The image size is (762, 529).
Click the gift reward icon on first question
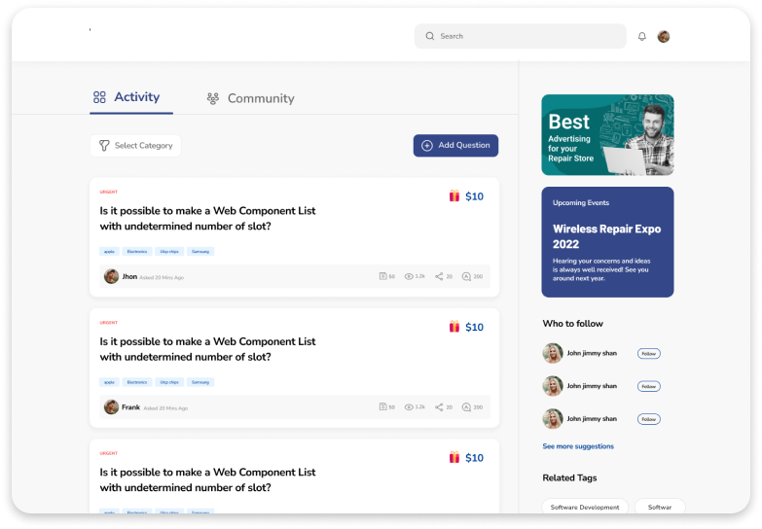(454, 196)
